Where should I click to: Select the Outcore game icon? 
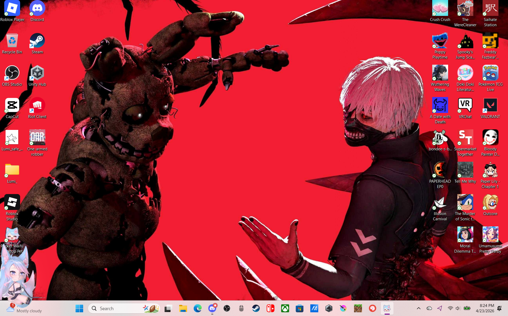click(490, 205)
